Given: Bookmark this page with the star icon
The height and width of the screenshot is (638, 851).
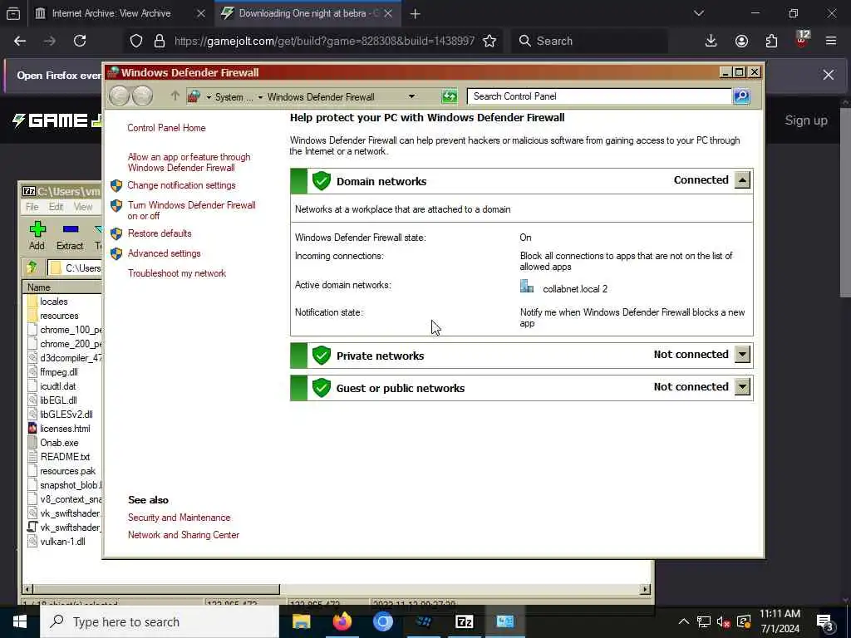Looking at the screenshot, I should tap(489, 41).
